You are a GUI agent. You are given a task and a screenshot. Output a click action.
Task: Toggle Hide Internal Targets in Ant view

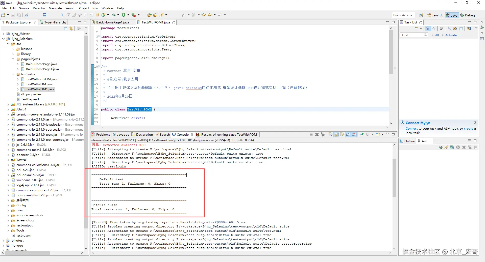point(452,148)
